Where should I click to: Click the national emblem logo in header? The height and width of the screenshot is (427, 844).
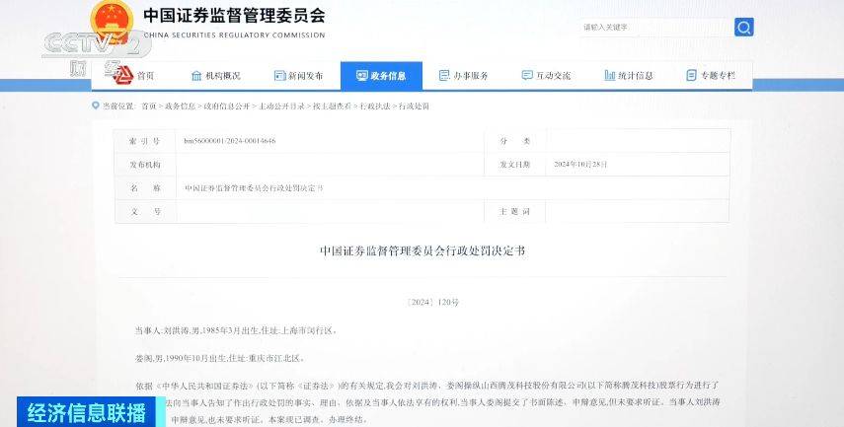pyautogui.click(x=112, y=21)
